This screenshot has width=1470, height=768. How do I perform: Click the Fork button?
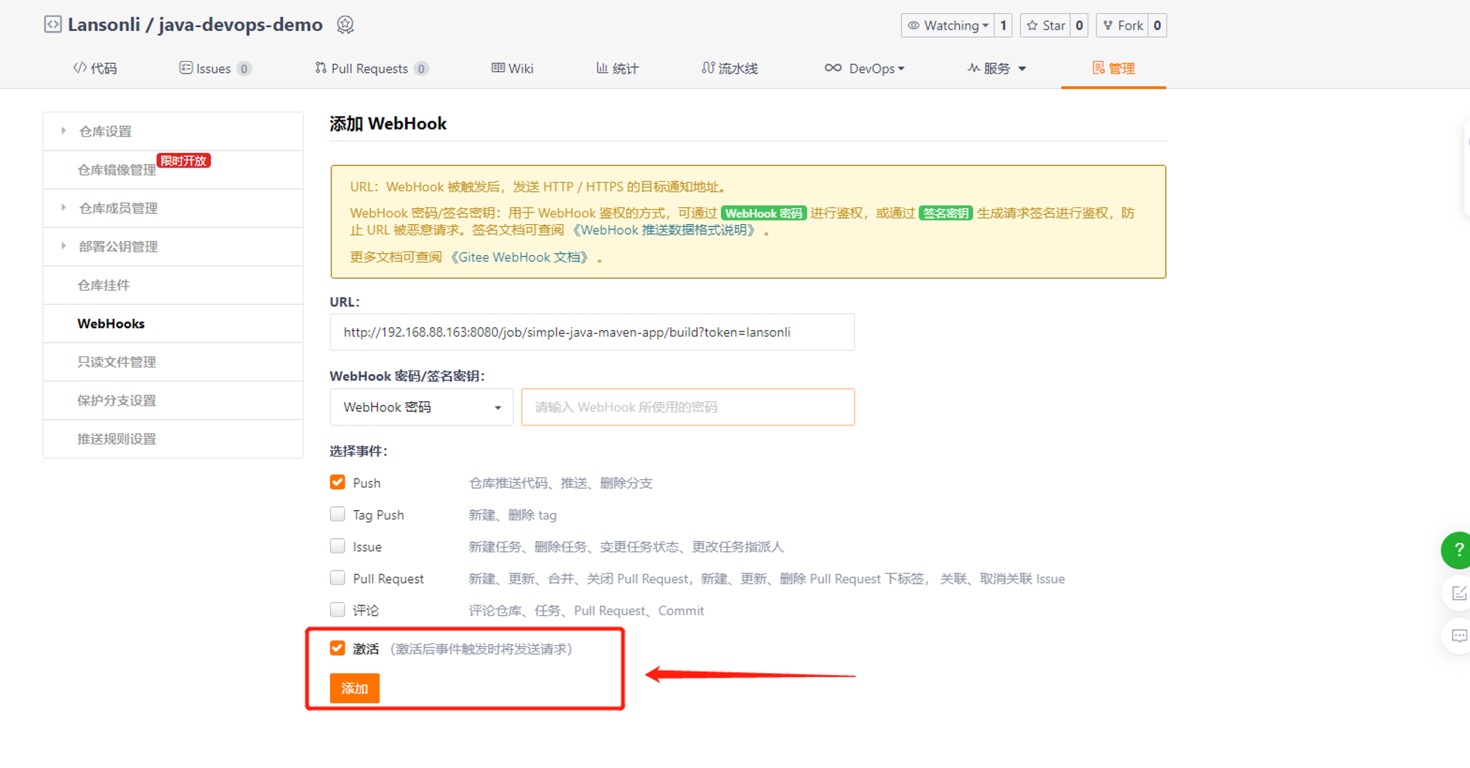[x=1122, y=26]
